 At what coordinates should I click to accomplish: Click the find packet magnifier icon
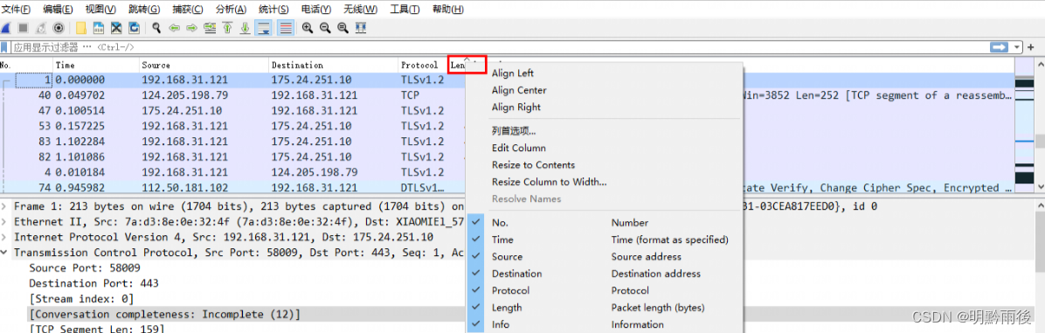(156, 28)
